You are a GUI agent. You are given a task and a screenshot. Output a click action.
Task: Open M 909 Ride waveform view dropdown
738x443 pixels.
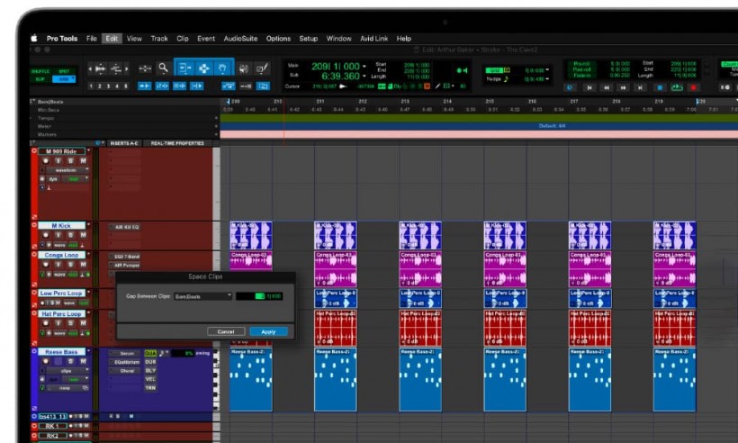pyautogui.click(x=67, y=170)
